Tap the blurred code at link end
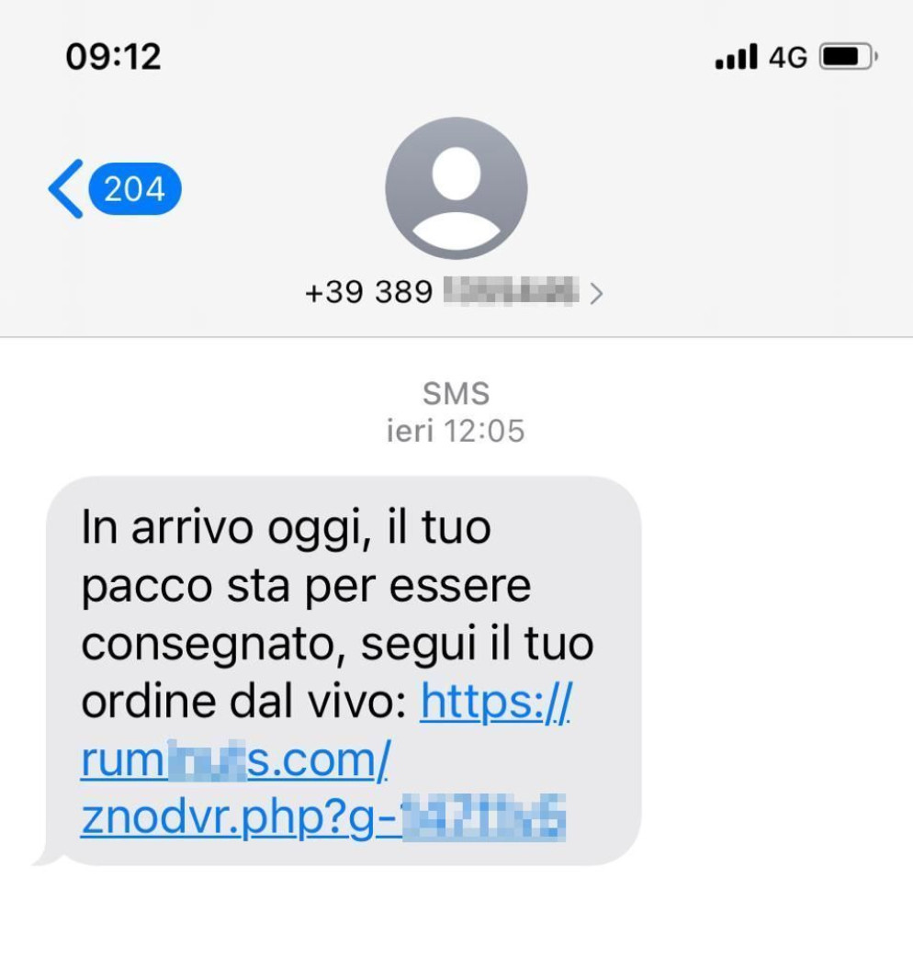Viewport: 913px width, 979px height. point(484,817)
